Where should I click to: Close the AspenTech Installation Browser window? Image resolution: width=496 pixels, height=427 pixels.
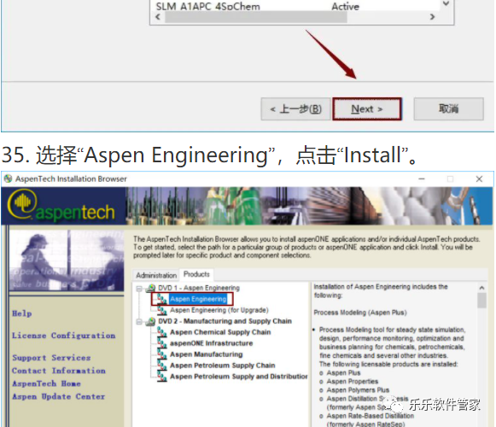click(x=479, y=178)
